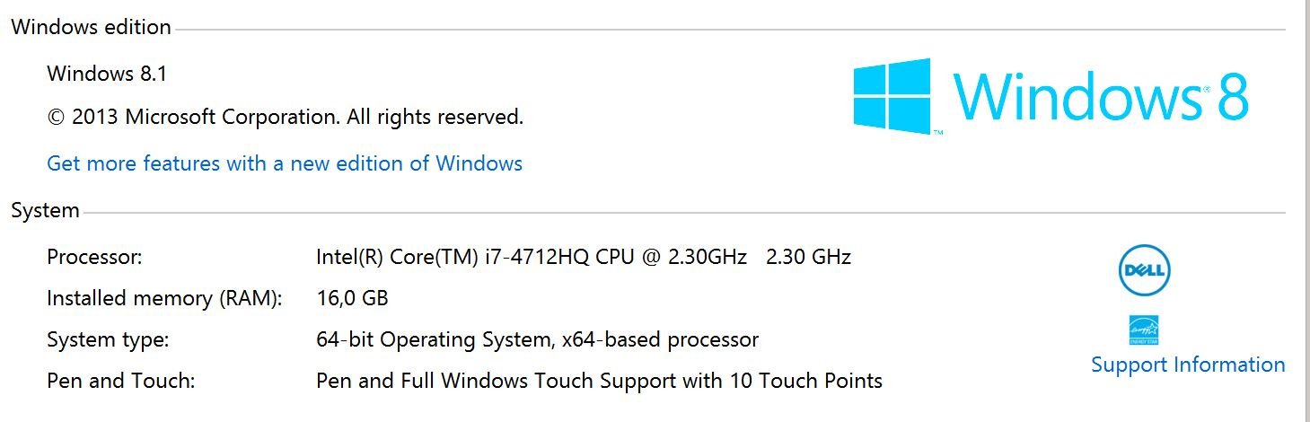Click the registered trademark symbol beside Windows
This screenshot has height=422, width=1310.
[x=1206, y=90]
